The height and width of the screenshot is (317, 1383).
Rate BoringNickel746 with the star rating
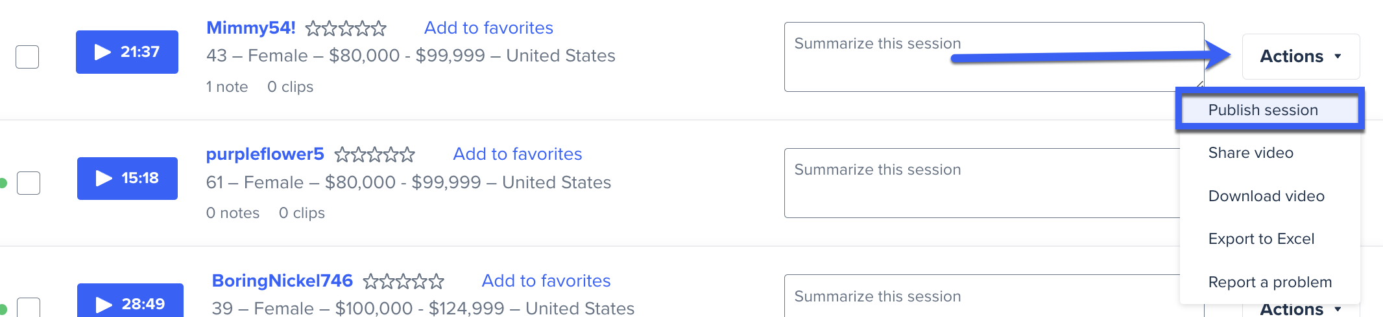point(403,281)
